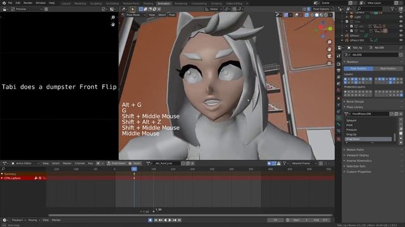Click the Abi_RunCycle action name field
This screenshot has width=405, height=227.
167,163
